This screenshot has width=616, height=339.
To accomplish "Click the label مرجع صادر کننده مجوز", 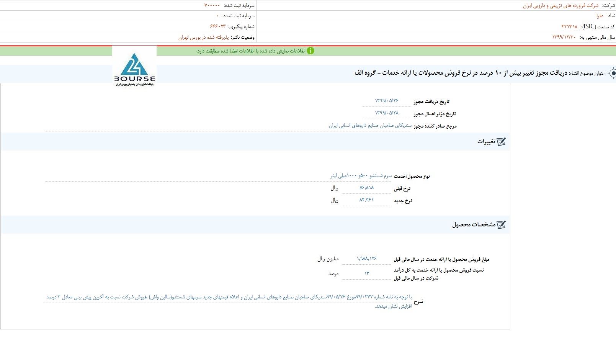I will coord(435,126).
